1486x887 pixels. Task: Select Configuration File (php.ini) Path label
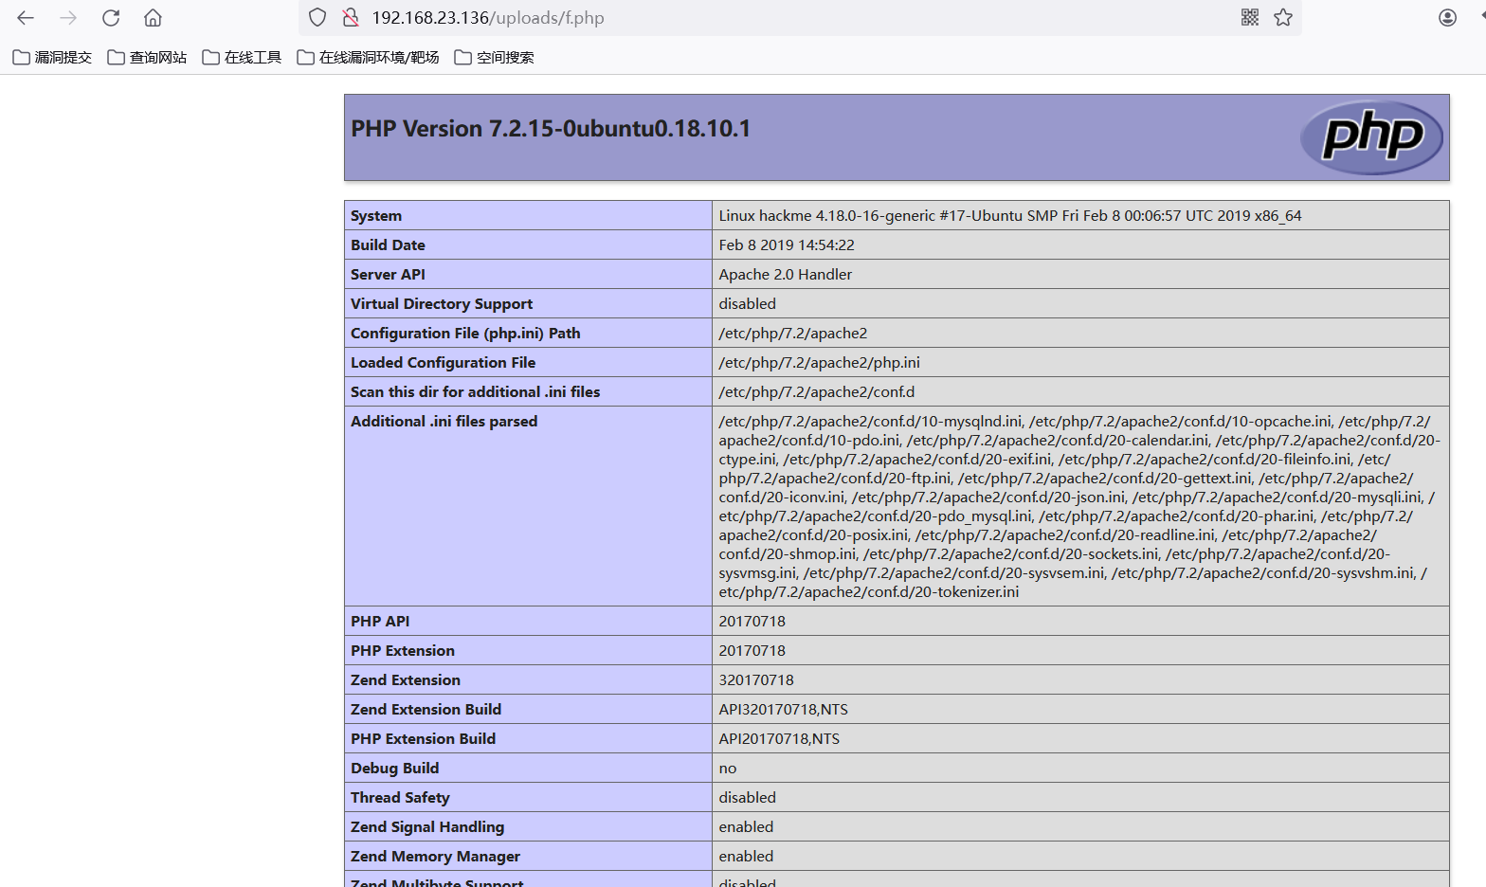click(465, 334)
